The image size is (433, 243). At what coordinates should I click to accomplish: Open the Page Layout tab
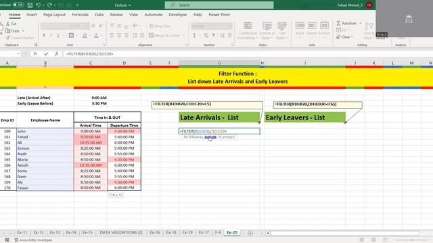(x=54, y=15)
